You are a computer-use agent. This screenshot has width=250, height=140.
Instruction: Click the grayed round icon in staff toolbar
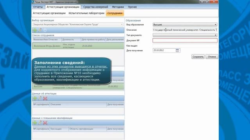click(45, 30)
